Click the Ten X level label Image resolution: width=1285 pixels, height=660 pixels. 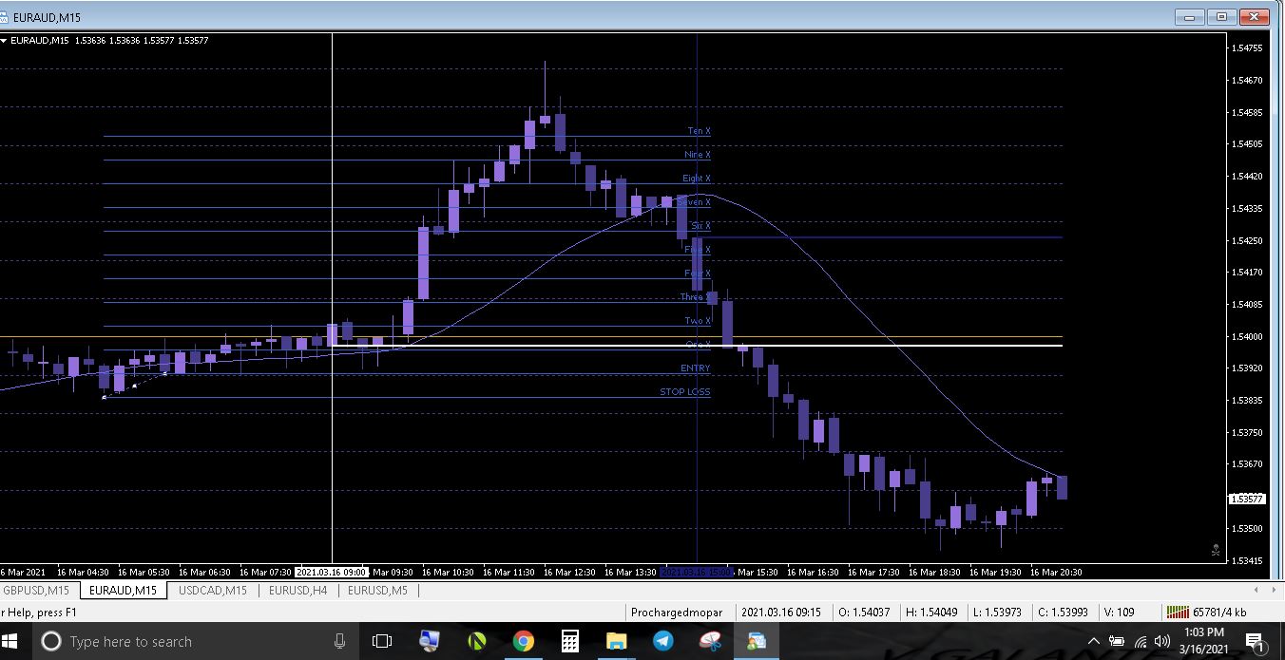pyautogui.click(x=700, y=131)
